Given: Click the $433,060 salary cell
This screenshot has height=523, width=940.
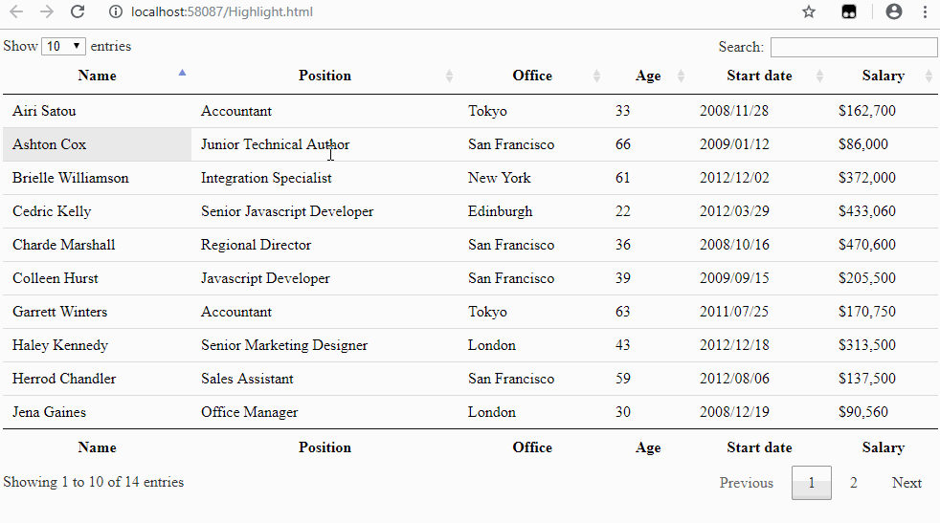Looking at the screenshot, I should click(884, 211).
